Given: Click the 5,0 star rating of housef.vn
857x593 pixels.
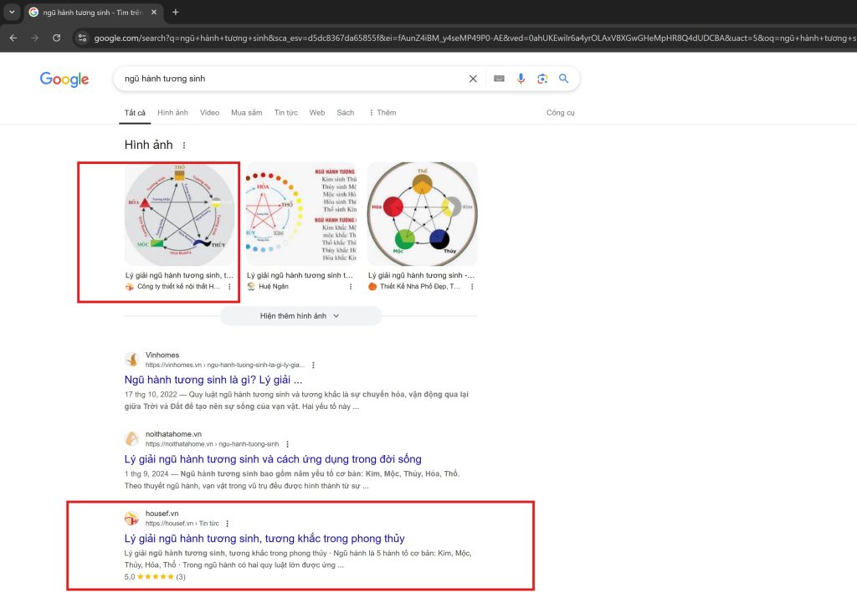Looking at the screenshot, I should [x=155, y=576].
